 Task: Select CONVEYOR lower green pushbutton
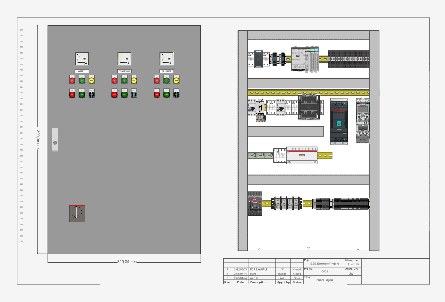(124, 93)
